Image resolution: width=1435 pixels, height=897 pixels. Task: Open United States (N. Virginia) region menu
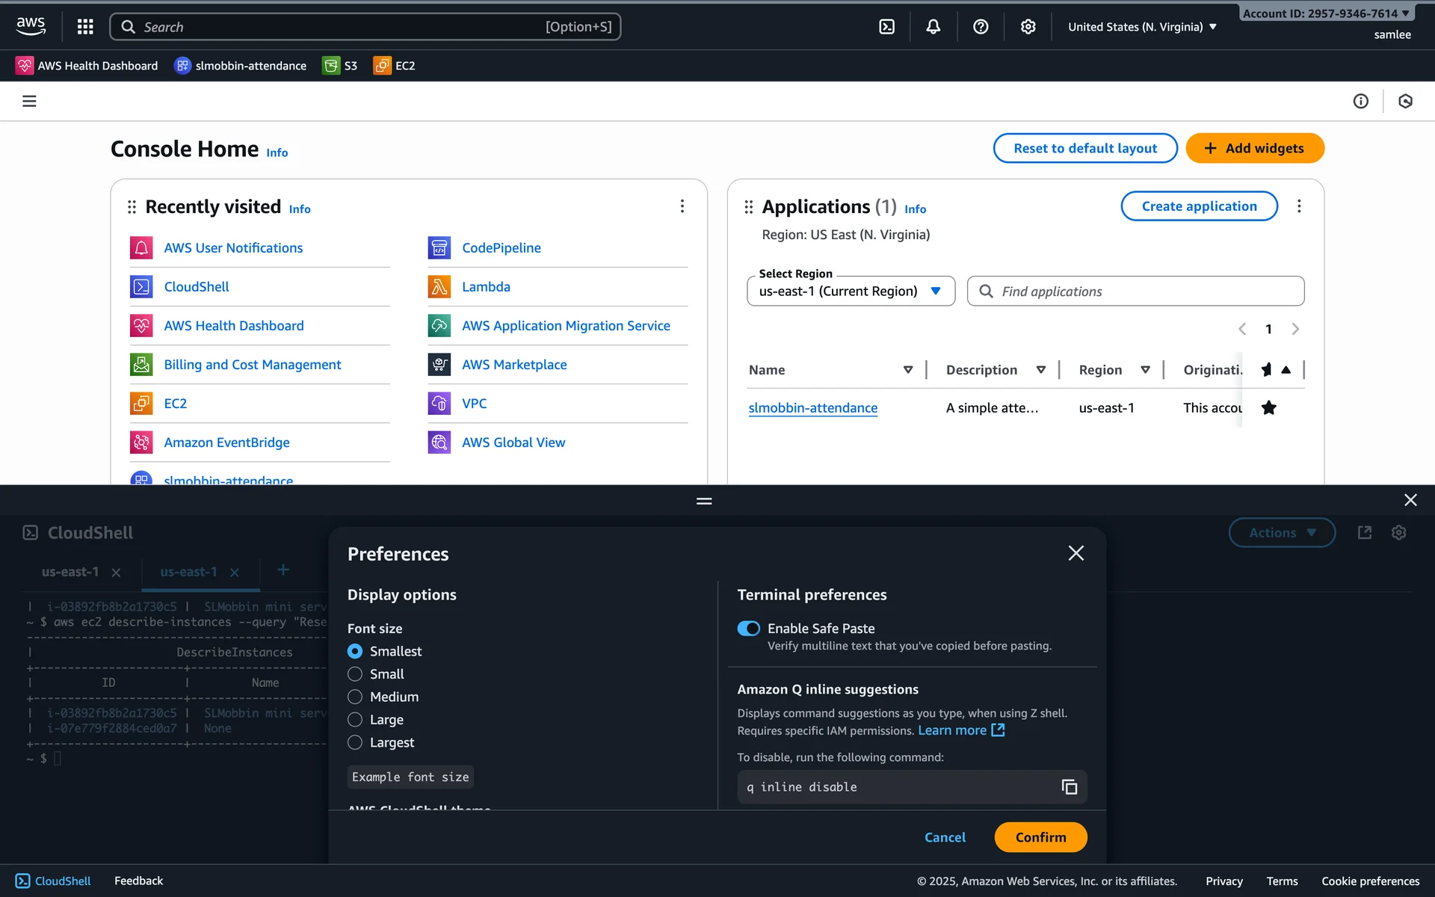pos(1142,27)
